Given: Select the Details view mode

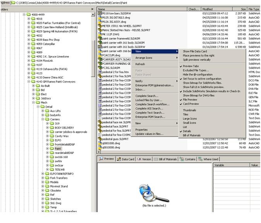Looking at the screenshot, I should click(x=212, y=131).
